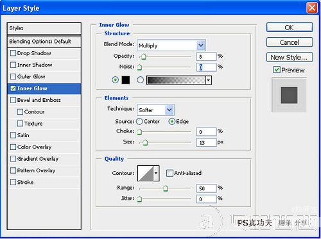Enable the Gradient Overlay checkbox
The image size is (321, 239).
13,159
